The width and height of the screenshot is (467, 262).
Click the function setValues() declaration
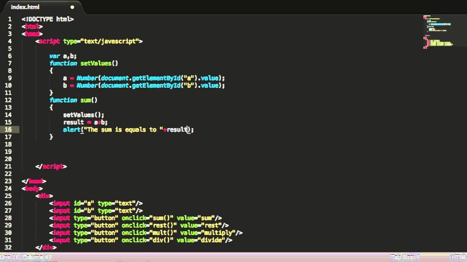coord(84,63)
